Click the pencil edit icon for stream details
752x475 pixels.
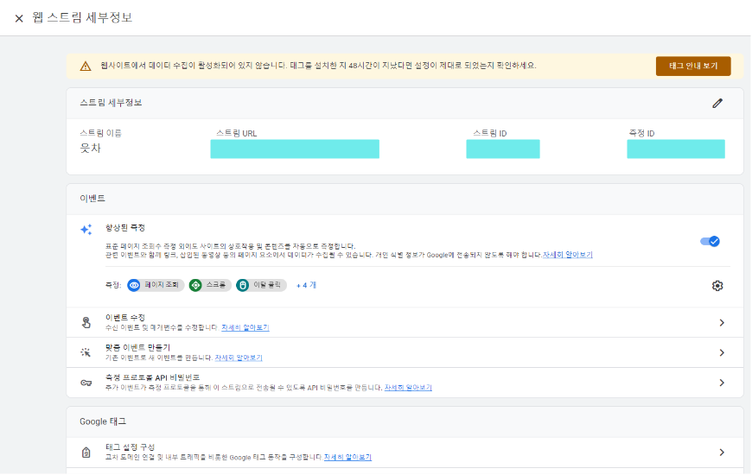click(717, 103)
